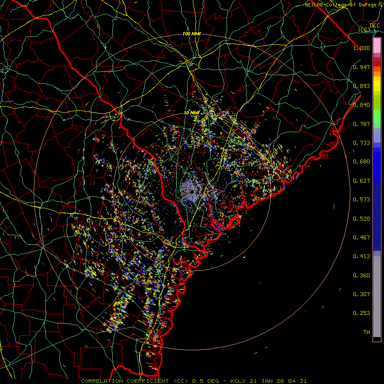This screenshot has width=384, height=384.
Task: Click the 04:31 timestamp text
Action: (x=297, y=381)
